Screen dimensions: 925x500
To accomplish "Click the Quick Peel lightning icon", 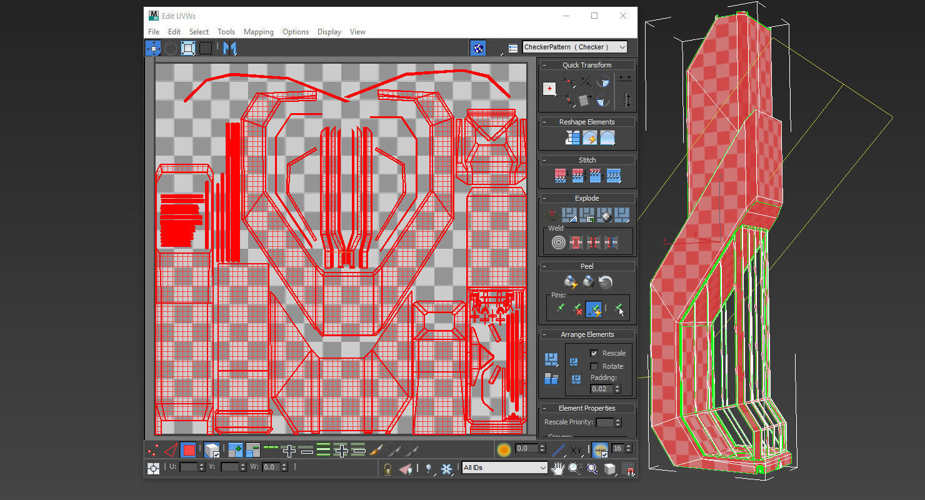I will click(570, 282).
